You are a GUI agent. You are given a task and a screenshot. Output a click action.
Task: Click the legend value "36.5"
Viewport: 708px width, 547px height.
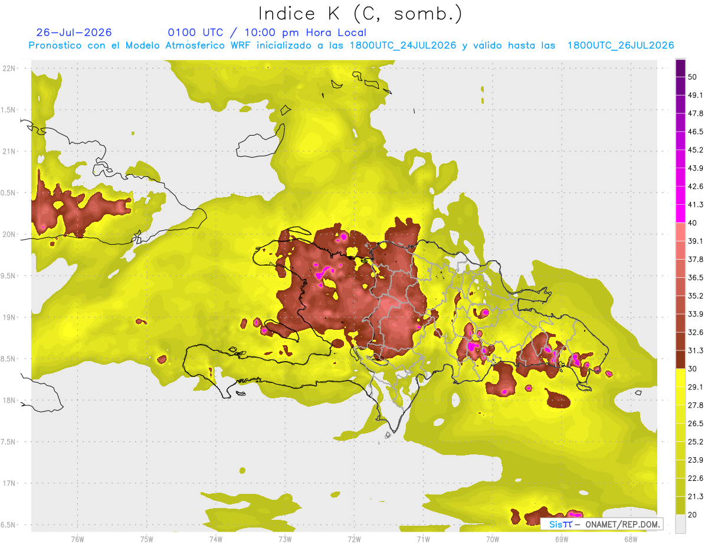click(x=696, y=277)
